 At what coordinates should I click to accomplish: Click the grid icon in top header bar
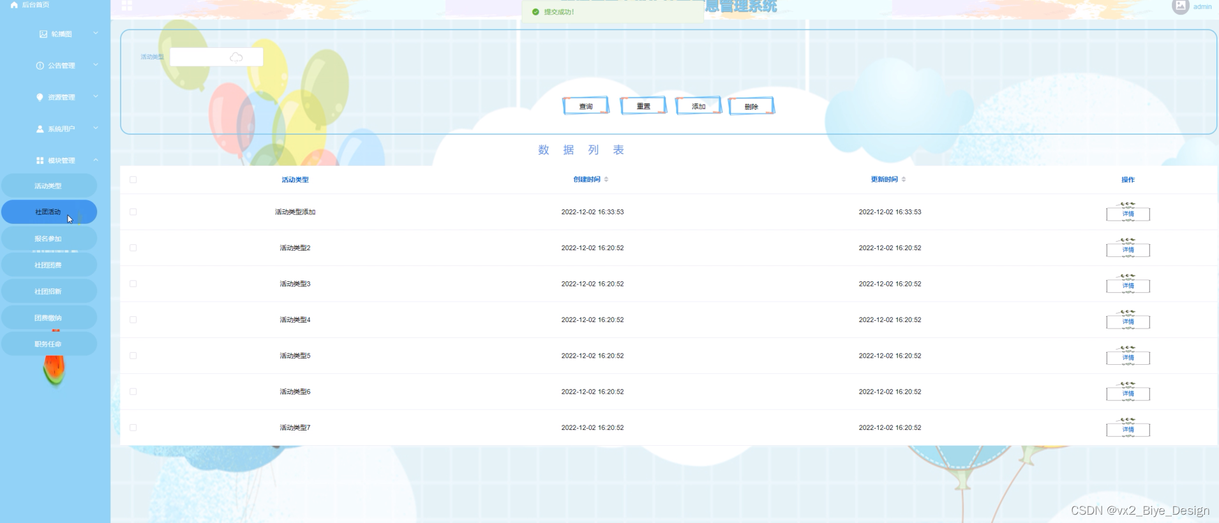(126, 5)
